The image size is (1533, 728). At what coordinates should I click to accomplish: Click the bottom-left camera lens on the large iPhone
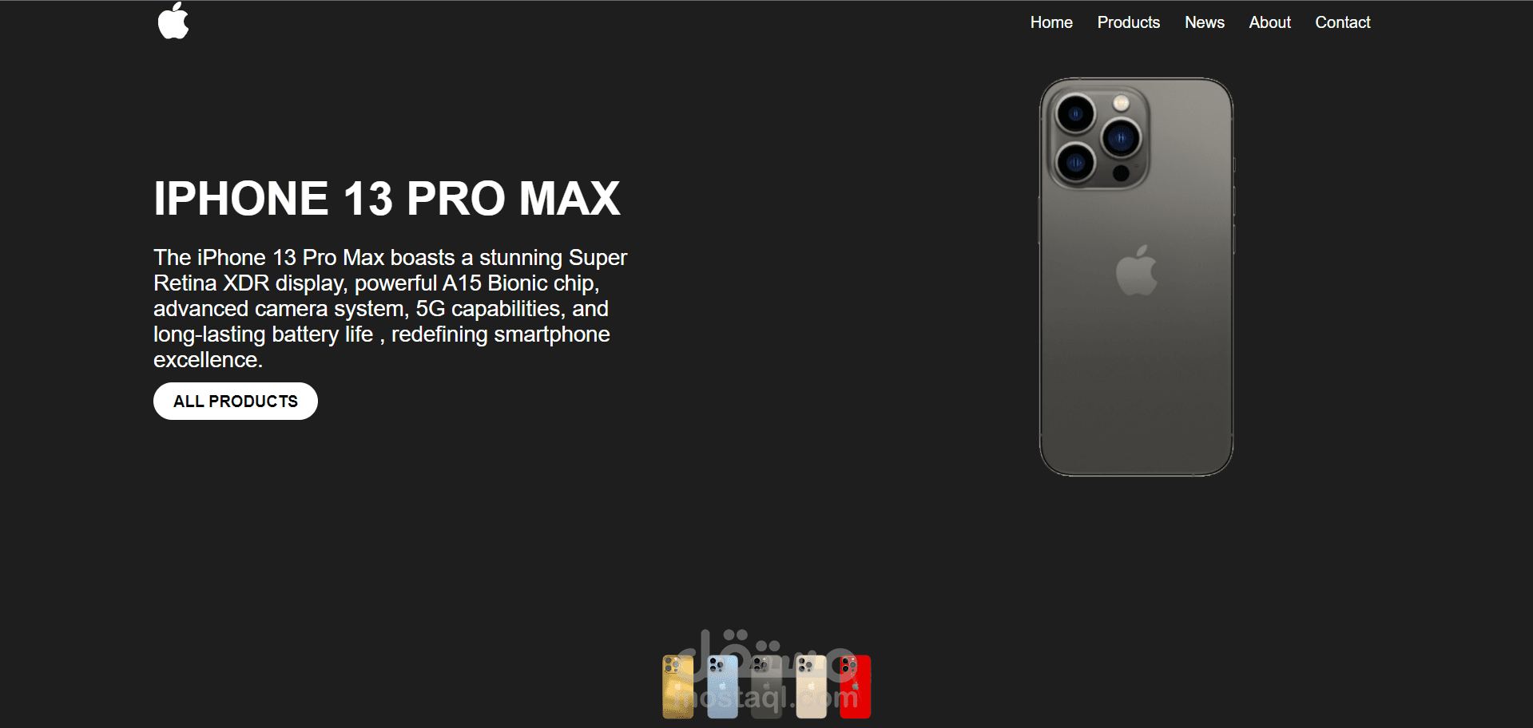pyautogui.click(x=1075, y=163)
